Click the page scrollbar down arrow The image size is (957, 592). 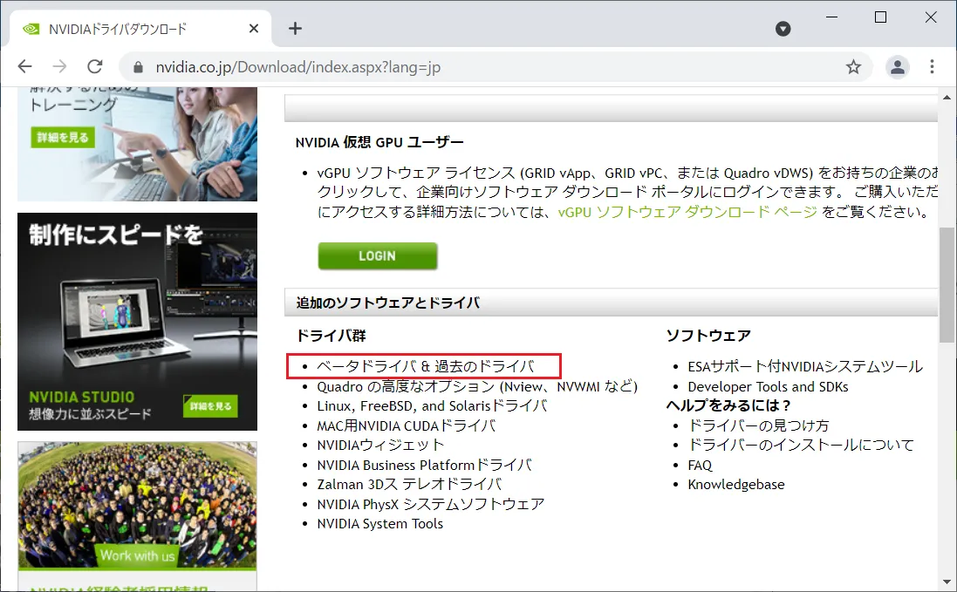click(947, 582)
